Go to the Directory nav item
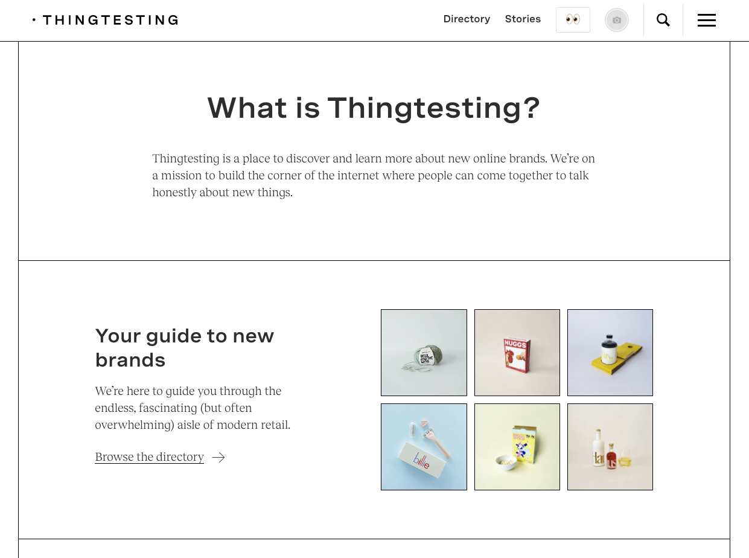This screenshot has width=749, height=558. point(467,19)
